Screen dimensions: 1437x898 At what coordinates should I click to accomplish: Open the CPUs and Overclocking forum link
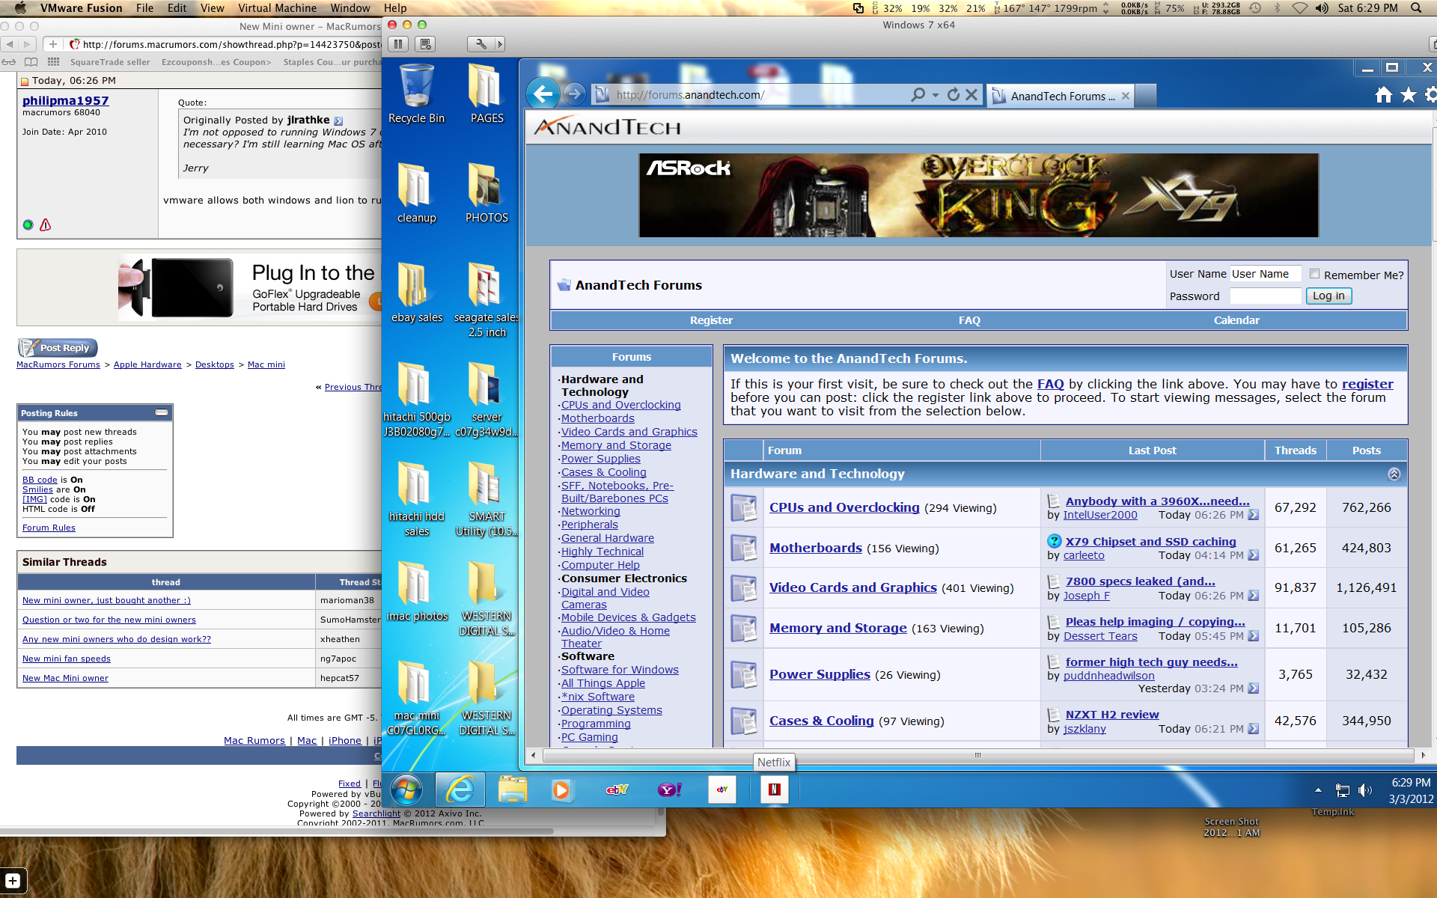pos(843,507)
